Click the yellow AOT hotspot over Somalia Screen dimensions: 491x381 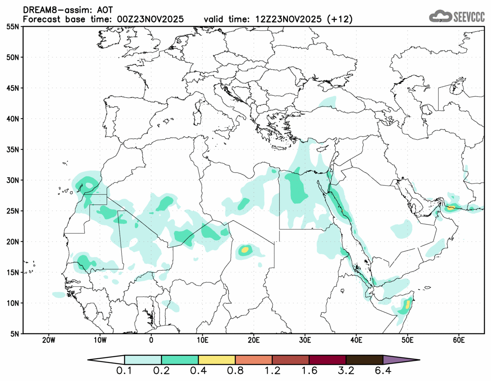[408, 305]
